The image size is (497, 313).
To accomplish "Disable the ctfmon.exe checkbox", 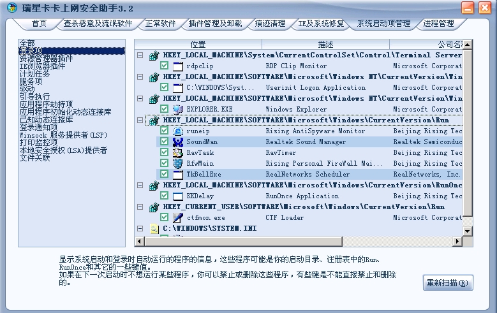I will coord(164,217).
